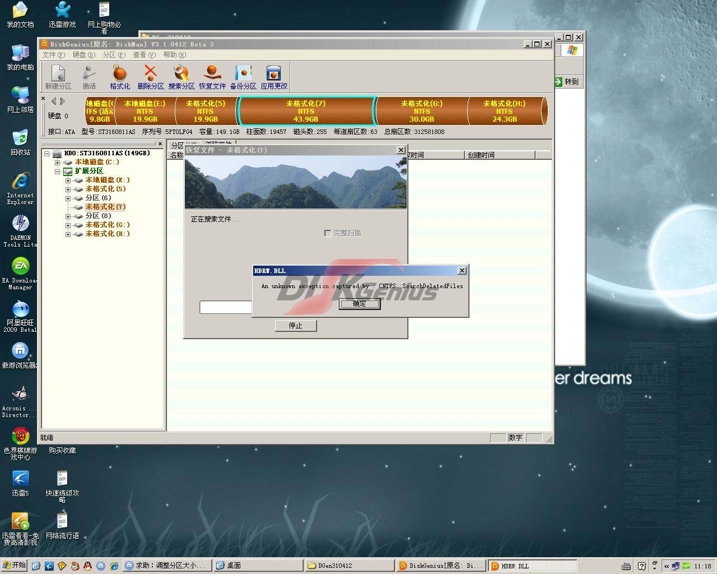Click the 备份分区 (backup partition) toolbar icon

click(243, 77)
